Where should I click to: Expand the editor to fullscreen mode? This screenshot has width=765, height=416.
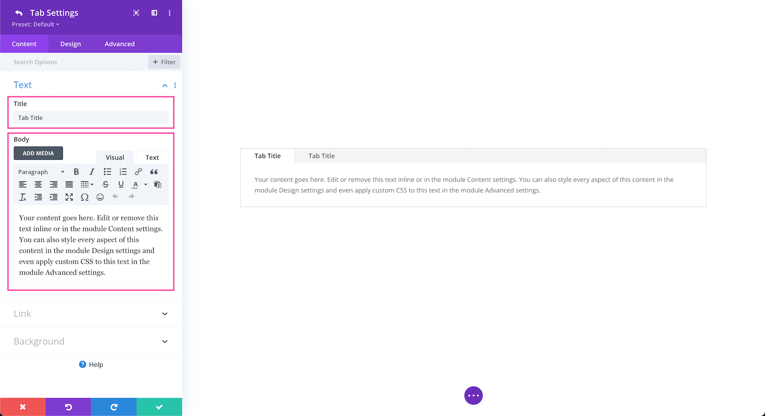69,197
